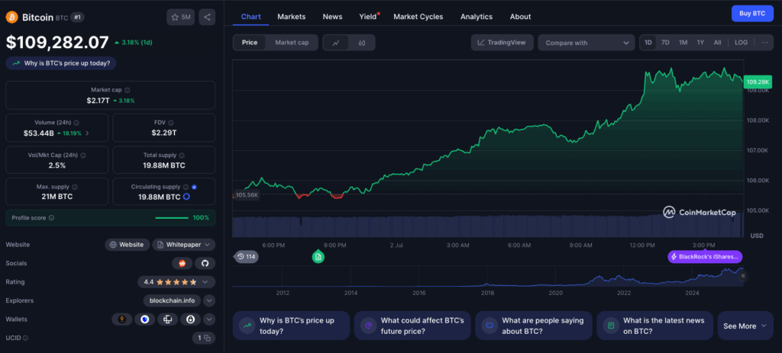Click info icon next to Market cap
The width and height of the screenshot is (782, 353).
click(128, 90)
